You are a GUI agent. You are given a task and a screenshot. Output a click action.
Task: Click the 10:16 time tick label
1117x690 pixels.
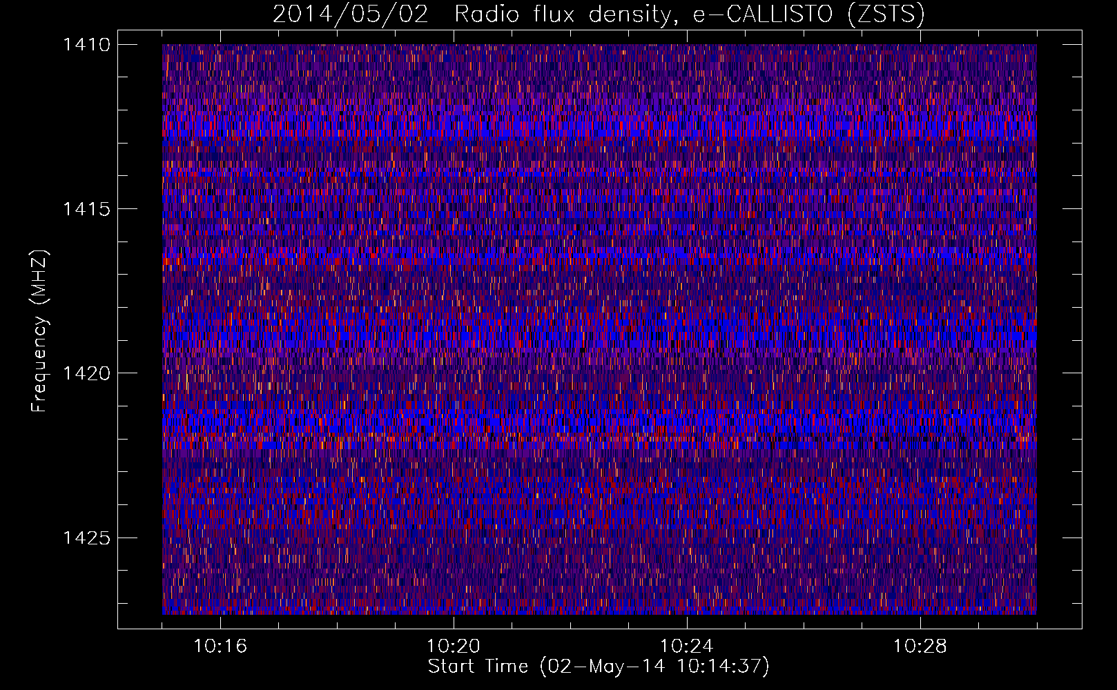coord(220,647)
